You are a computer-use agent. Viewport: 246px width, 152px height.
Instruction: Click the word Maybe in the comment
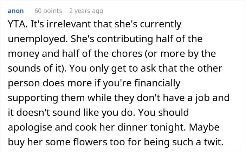[204, 128]
